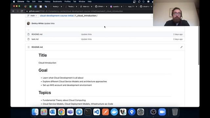Screen dimensions: 210x118
Task: Open Finder from the dock
Action: pyautogui.click(x=35, y=112)
